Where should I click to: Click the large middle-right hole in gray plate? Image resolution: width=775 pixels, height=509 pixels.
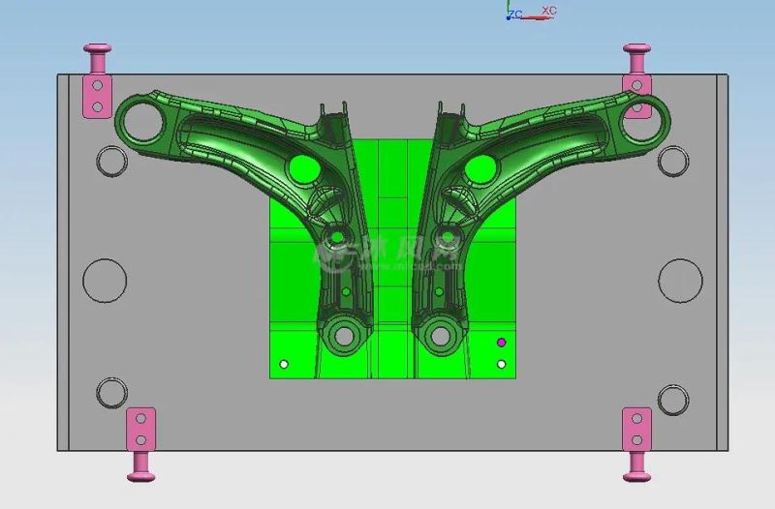680,280
